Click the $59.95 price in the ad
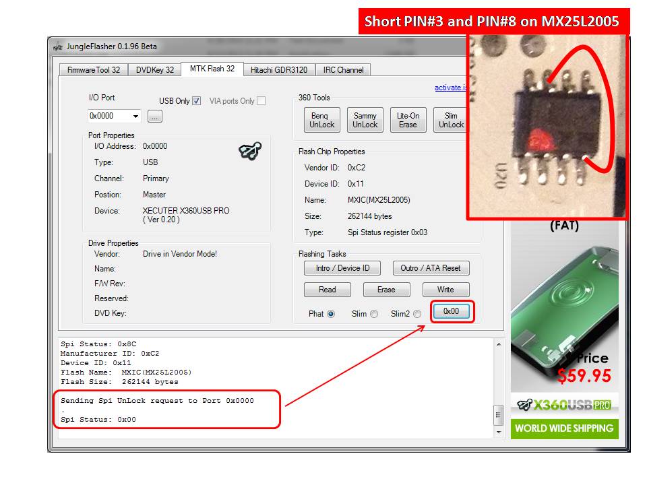647x485 pixels. [x=584, y=376]
